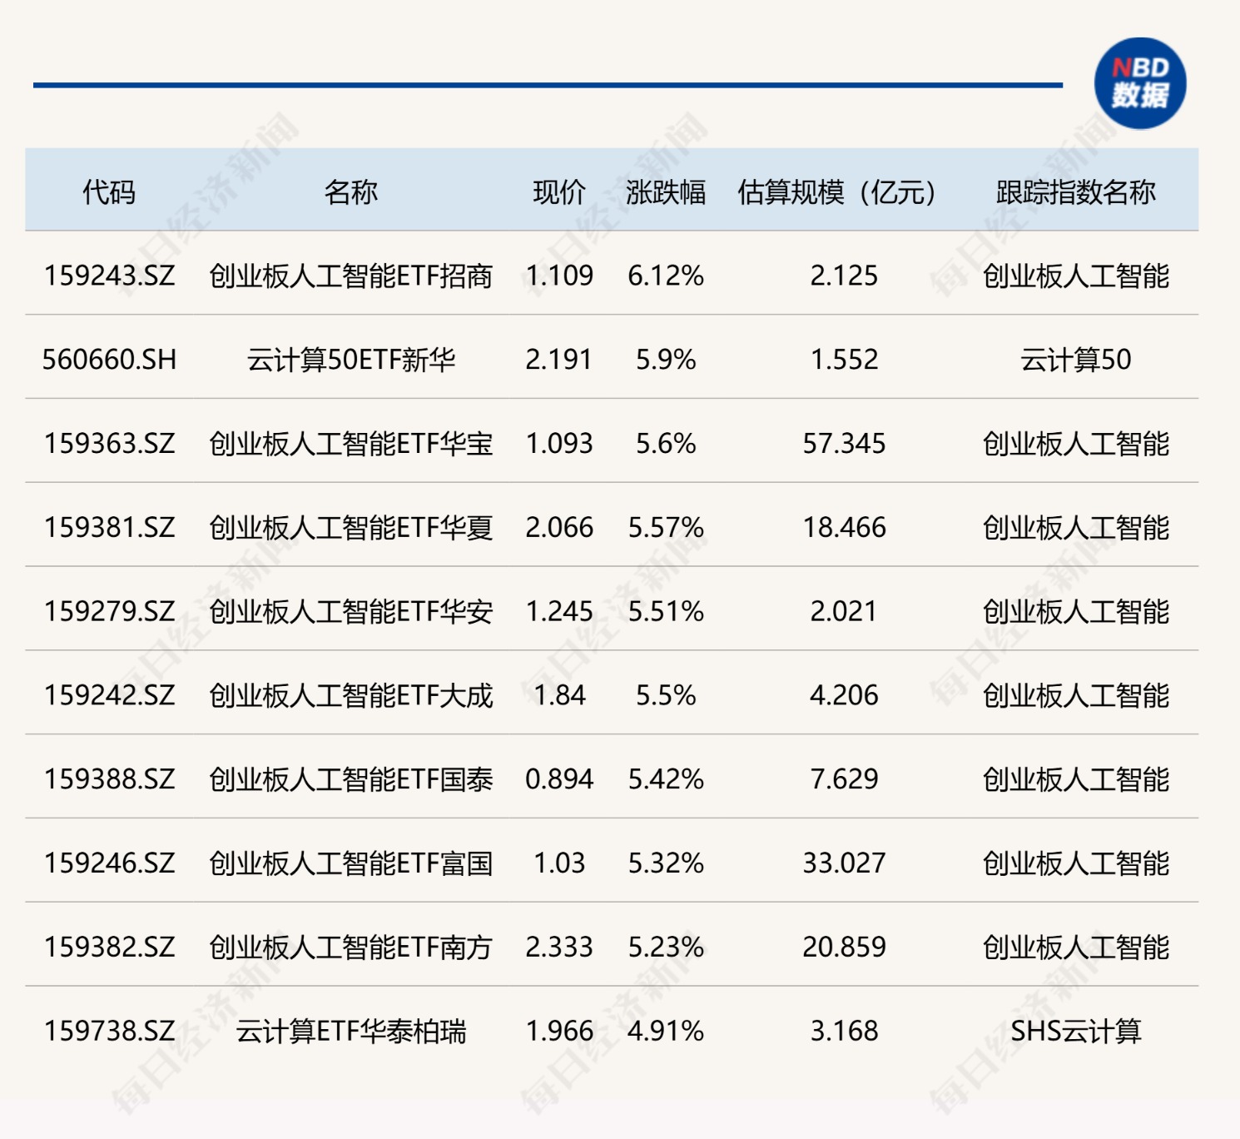Viewport: 1240px width, 1139px height.
Task: Select code 159242.SZ
Action: [x=109, y=695]
